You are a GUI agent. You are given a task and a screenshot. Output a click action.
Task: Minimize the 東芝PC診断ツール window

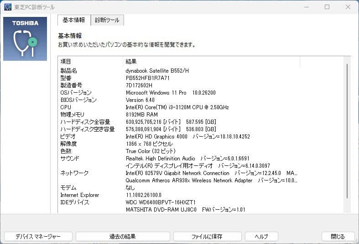point(307,7)
